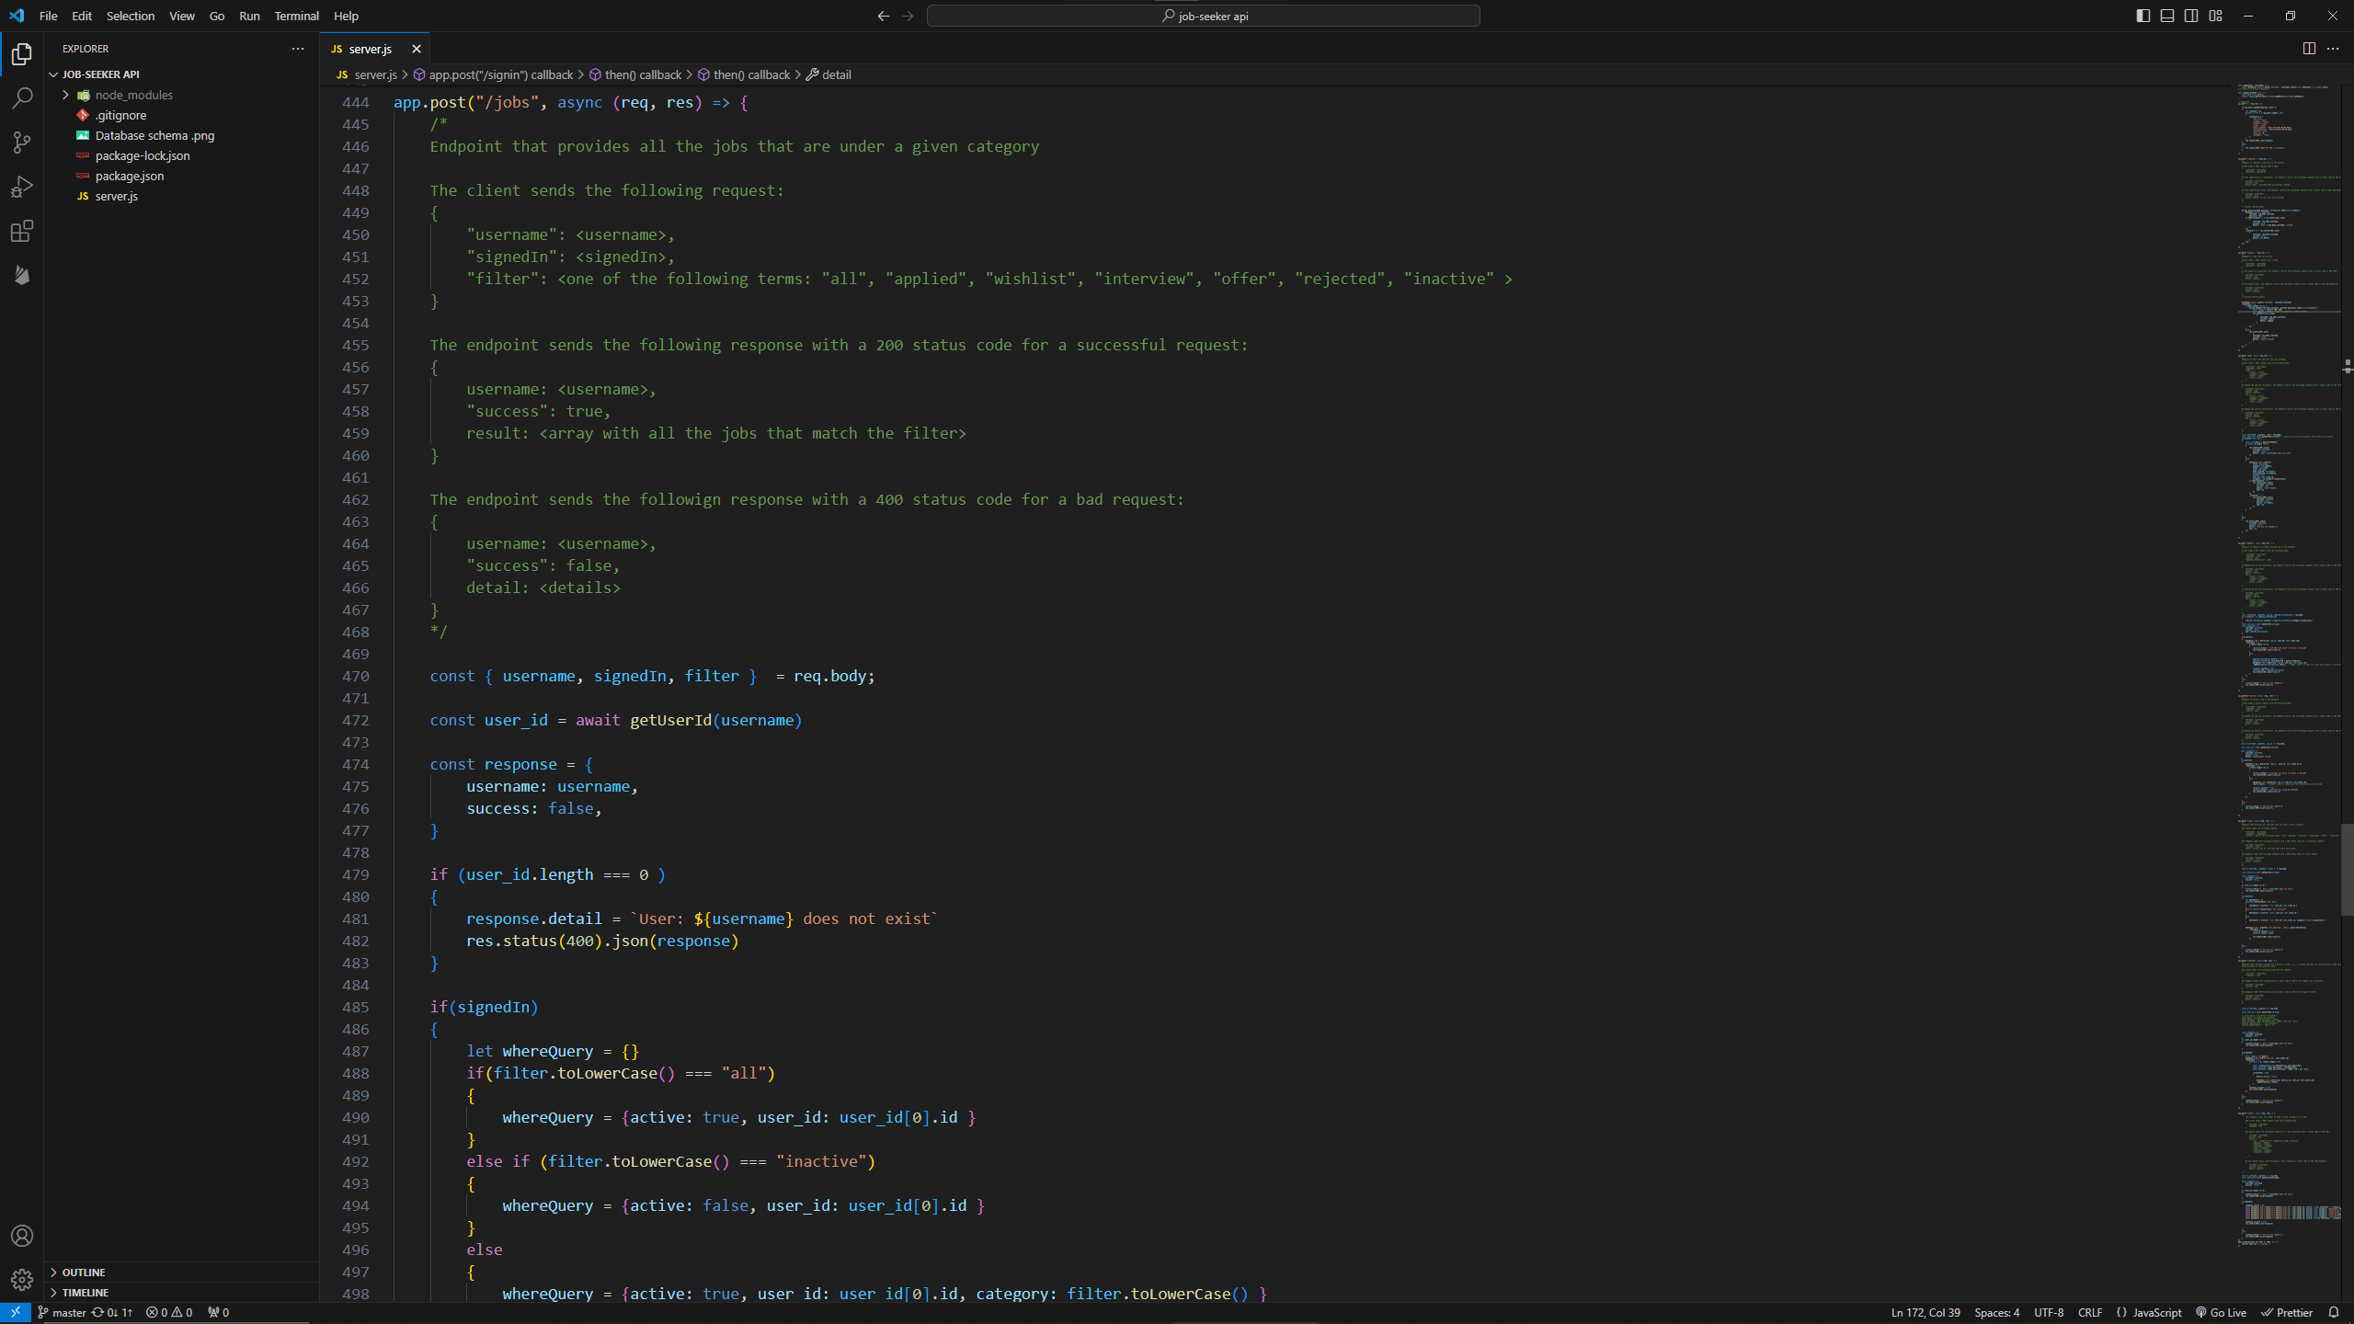The width and height of the screenshot is (2354, 1324).
Task: Expand the TIMELINE section
Action: pyautogui.click(x=85, y=1292)
